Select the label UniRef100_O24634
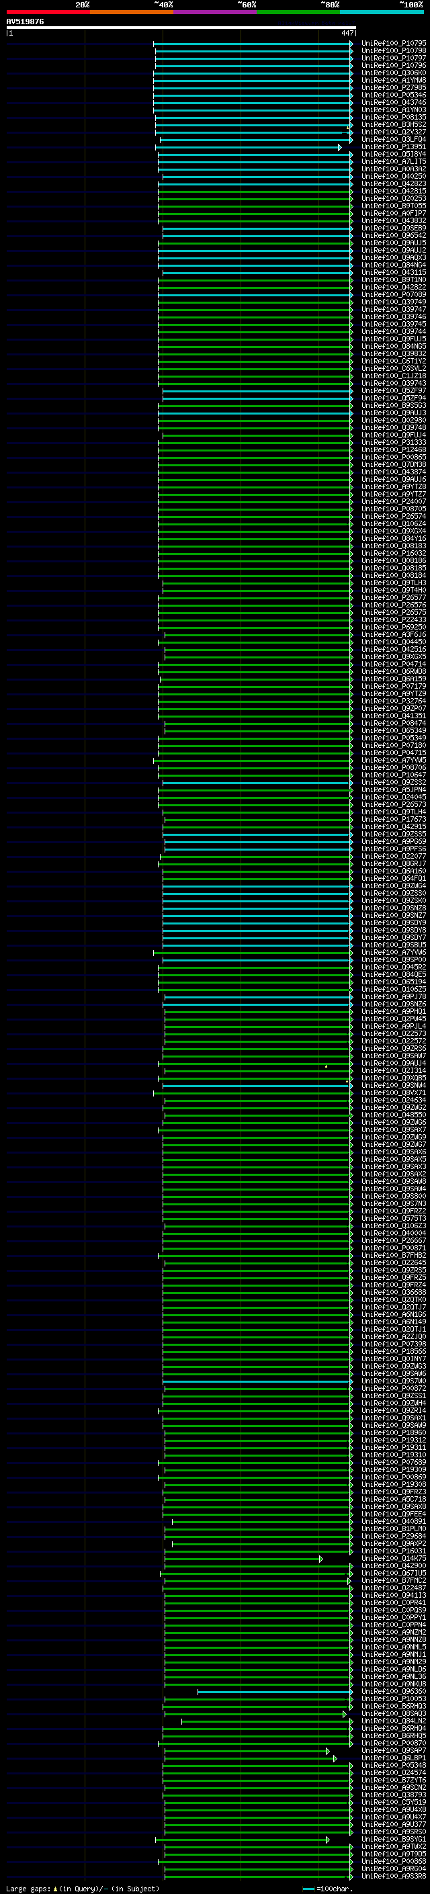 tap(394, 1100)
